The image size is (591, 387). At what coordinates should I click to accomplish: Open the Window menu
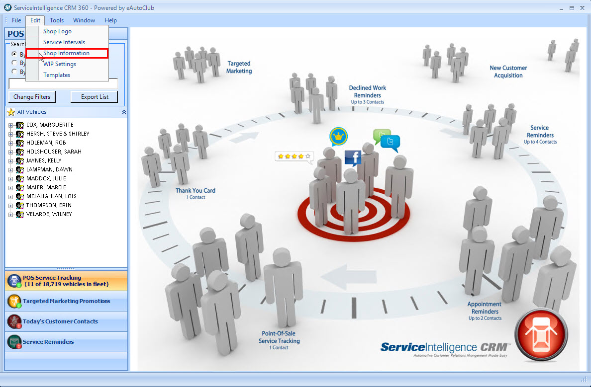pos(84,20)
